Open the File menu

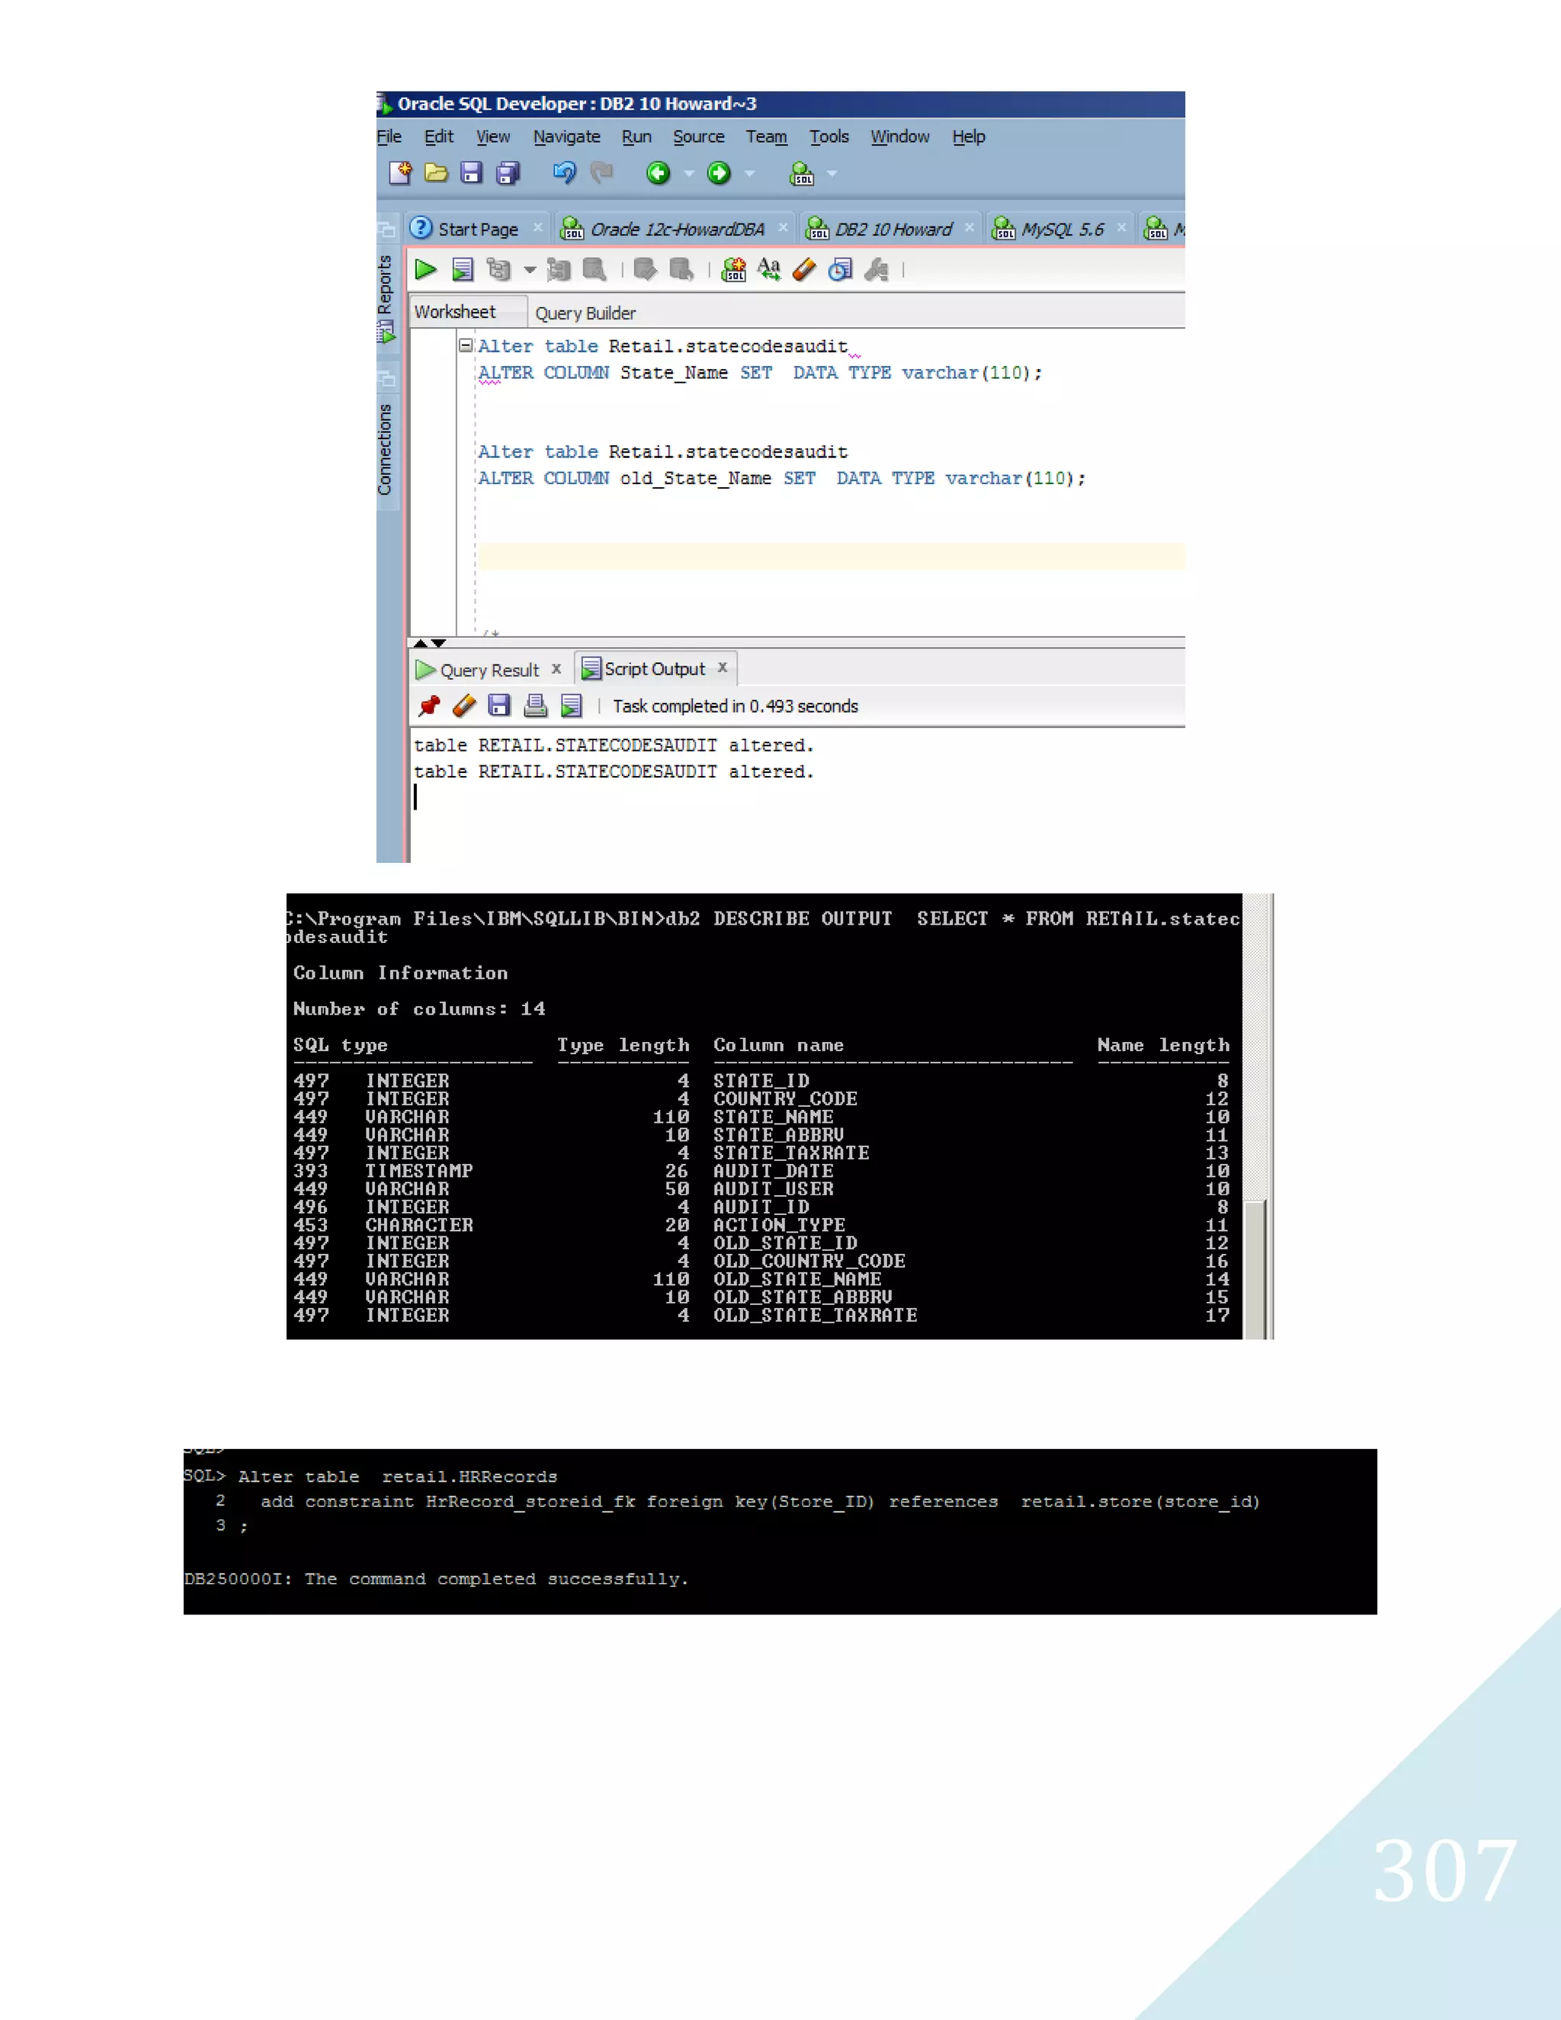389,136
